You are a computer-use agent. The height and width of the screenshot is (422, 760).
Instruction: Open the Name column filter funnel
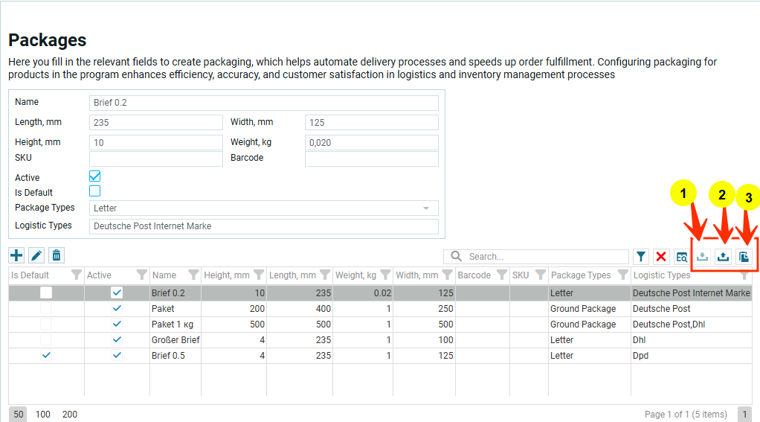pyautogui.click(x=193, y=275)
